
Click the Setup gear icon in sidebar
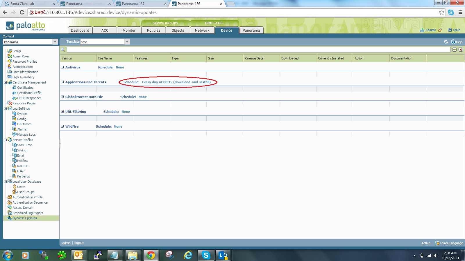tap(10, 51)
